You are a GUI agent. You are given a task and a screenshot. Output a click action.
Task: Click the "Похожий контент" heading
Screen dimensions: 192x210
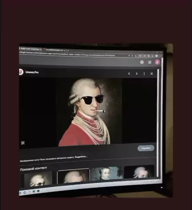34,169
